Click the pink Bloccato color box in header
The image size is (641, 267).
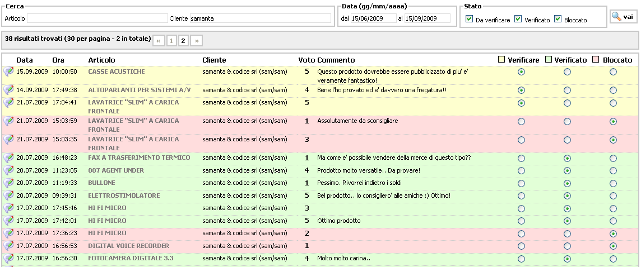[x=596, y=60]
